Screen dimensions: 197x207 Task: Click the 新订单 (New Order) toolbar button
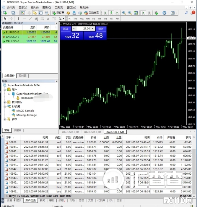pyautogui.click(x=58, y=13)
